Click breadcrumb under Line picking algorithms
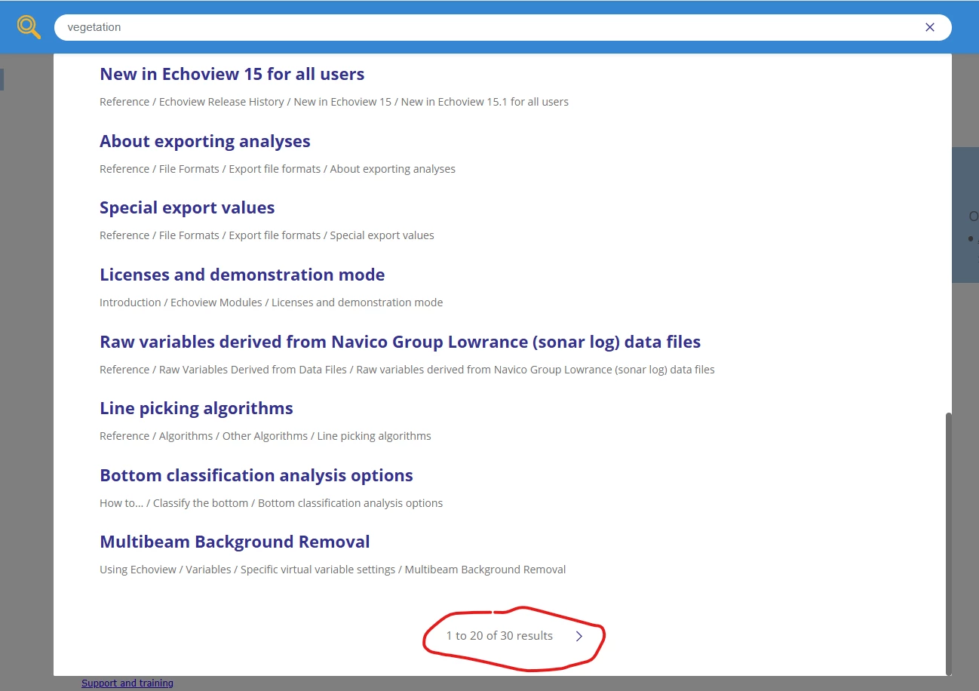979x691 pixels. point(265,436)
